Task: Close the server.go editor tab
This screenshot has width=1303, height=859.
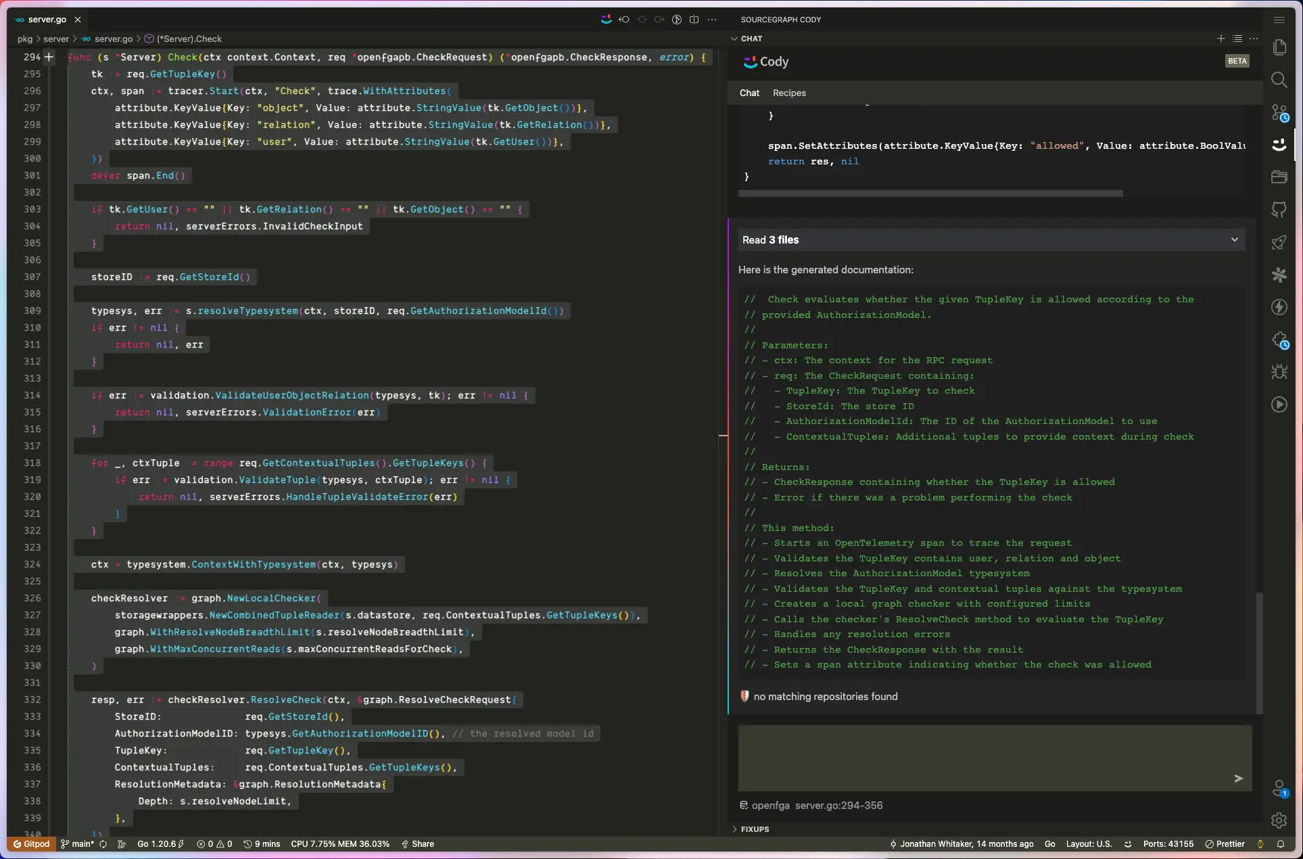Action: click(x=78, y=20)
